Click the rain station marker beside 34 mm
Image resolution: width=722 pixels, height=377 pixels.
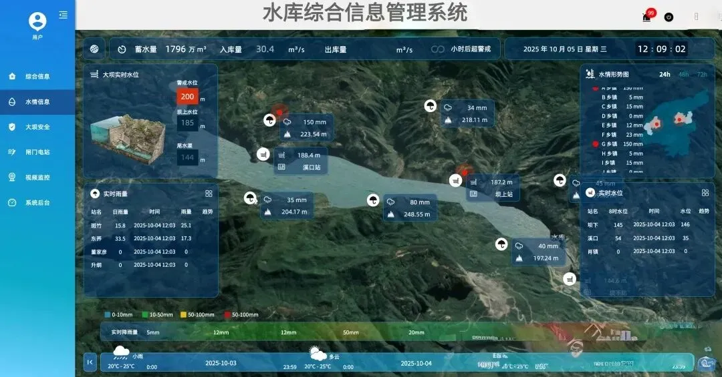(430, 106)
